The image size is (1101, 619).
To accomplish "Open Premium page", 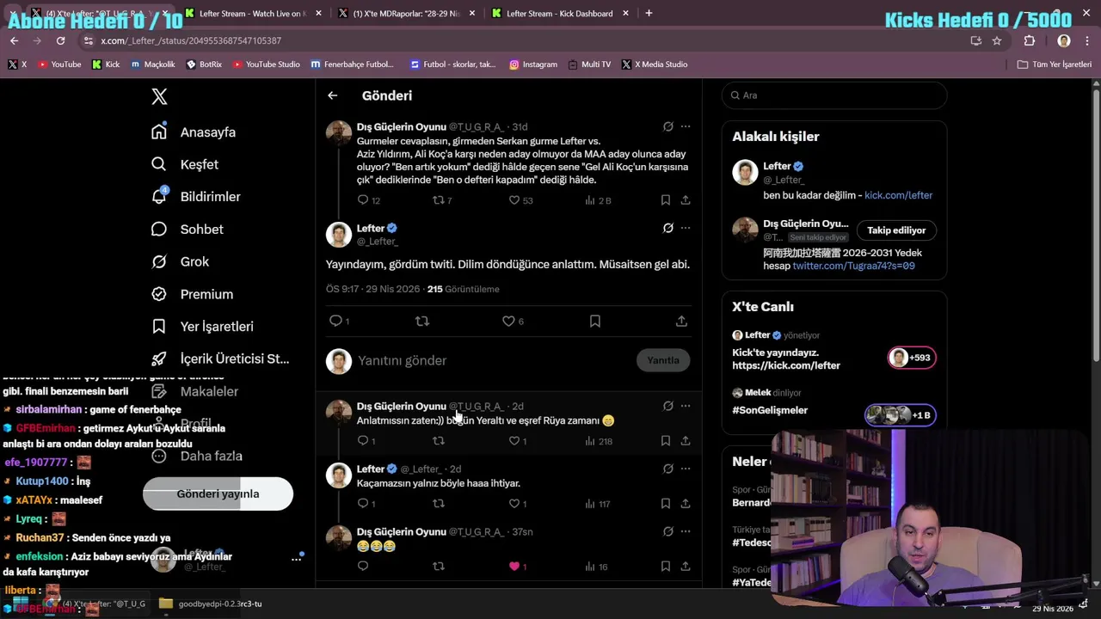I will point(192,294).
